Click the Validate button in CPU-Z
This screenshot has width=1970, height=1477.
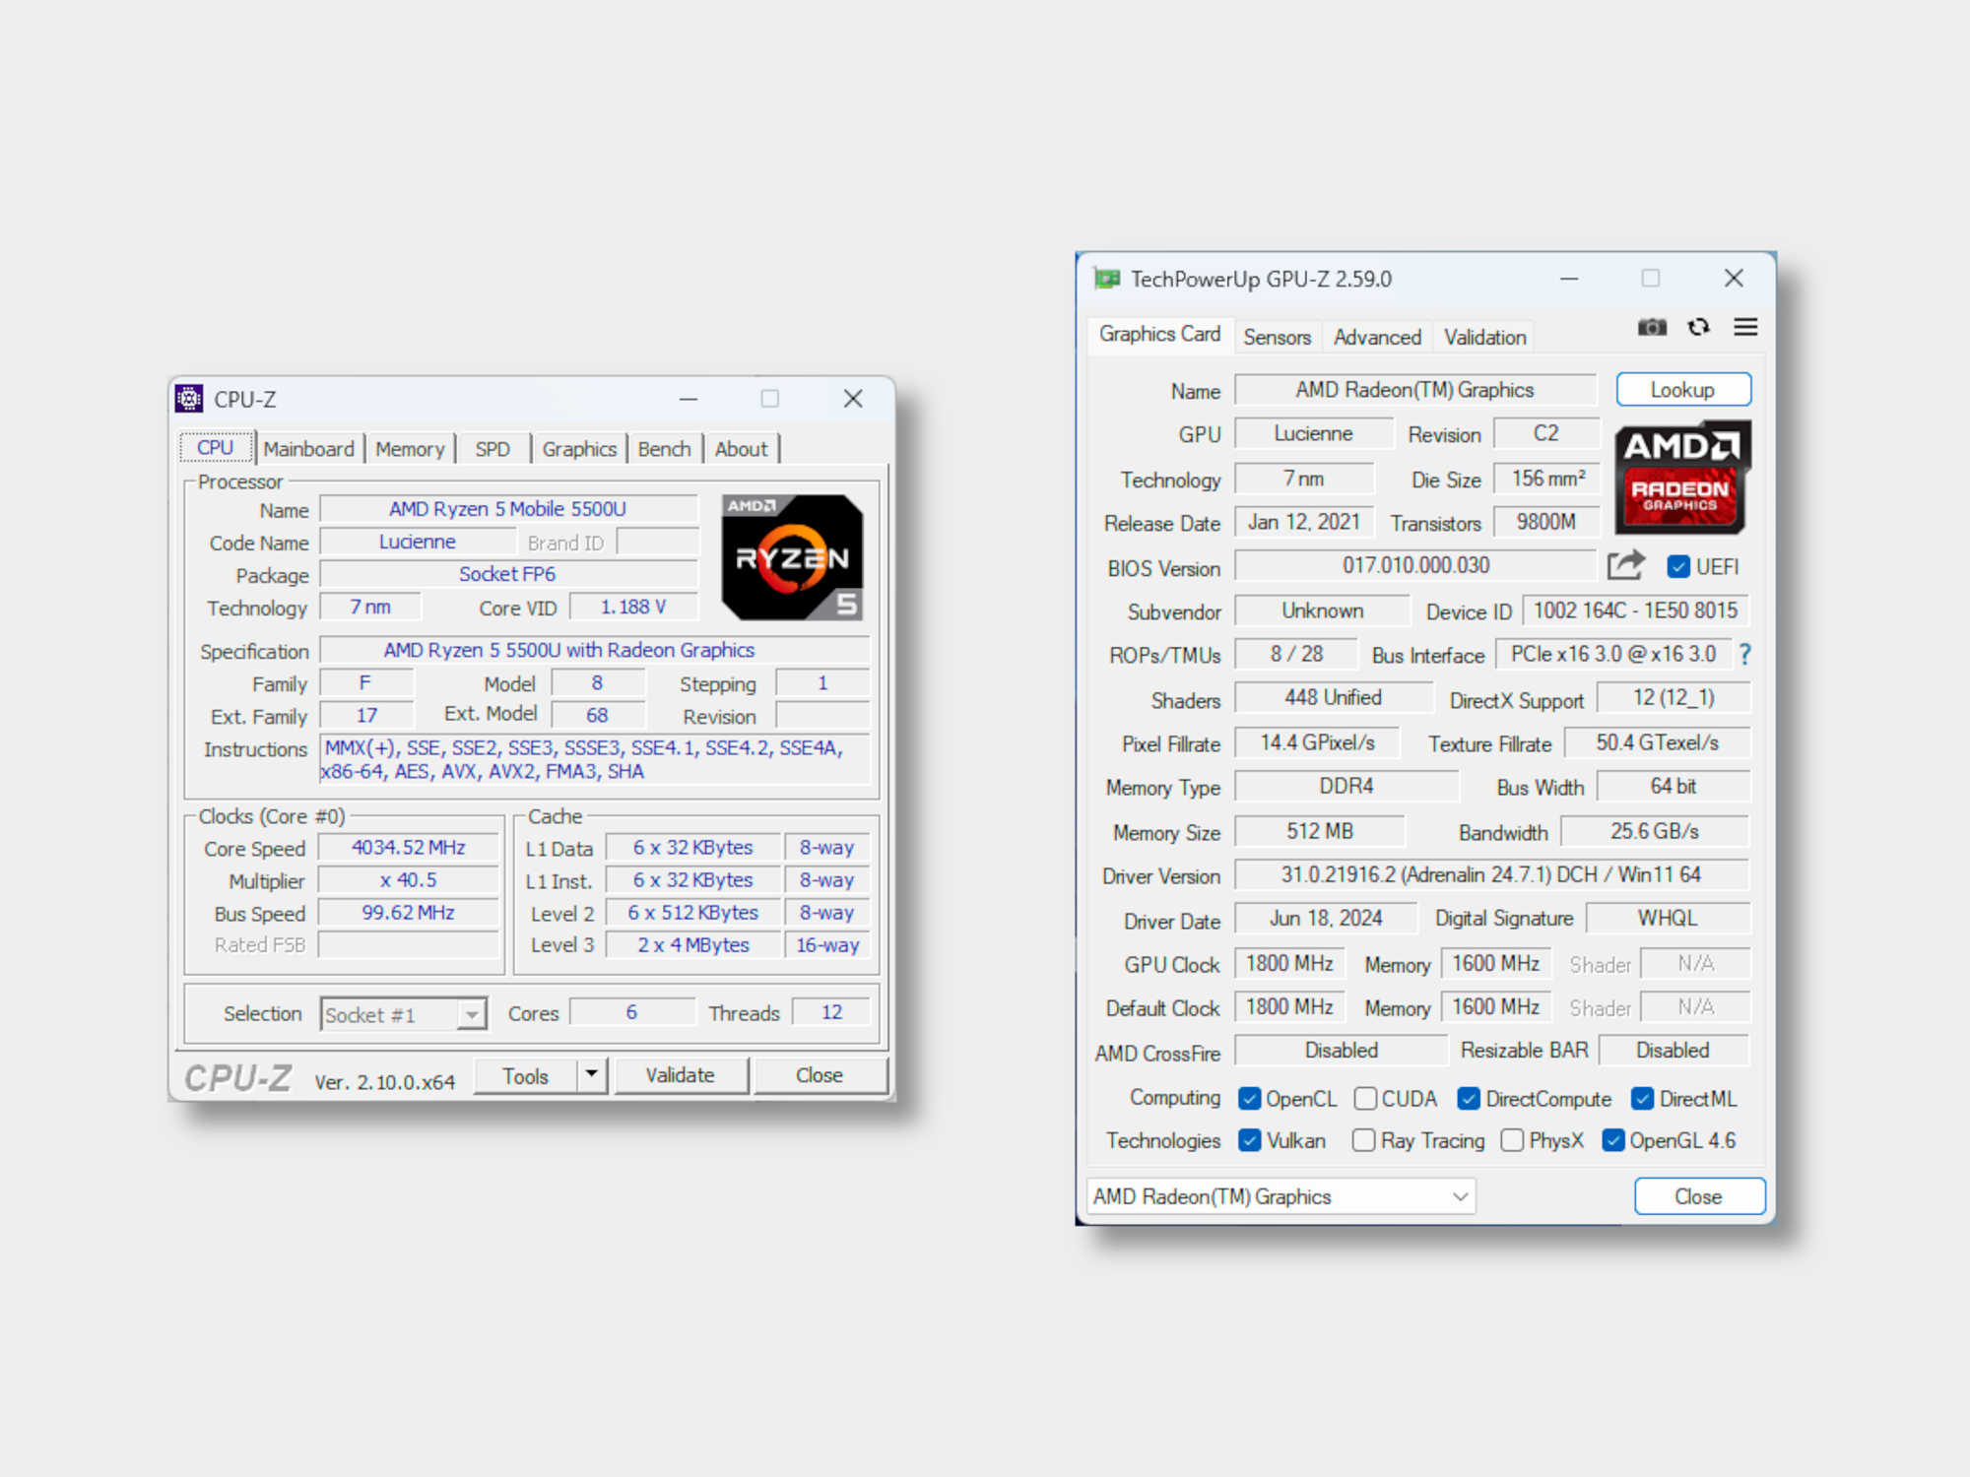coord(681,1075)
